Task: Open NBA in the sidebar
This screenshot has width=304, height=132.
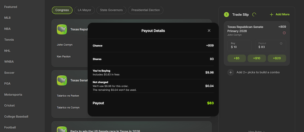Action: 7,29
